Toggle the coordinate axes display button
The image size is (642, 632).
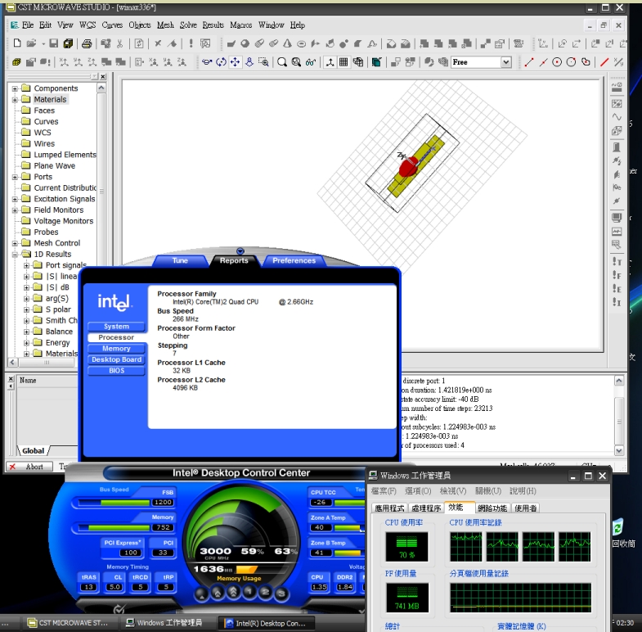[x=330, y=62]
